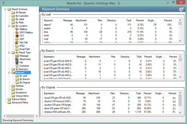Viewport: 187px width, 124px height.
Task: Select the Keyword tree item
Action: coord(23,73)
